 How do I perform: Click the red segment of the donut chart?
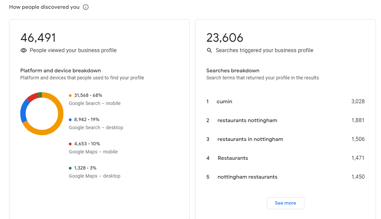pos(33,97)
